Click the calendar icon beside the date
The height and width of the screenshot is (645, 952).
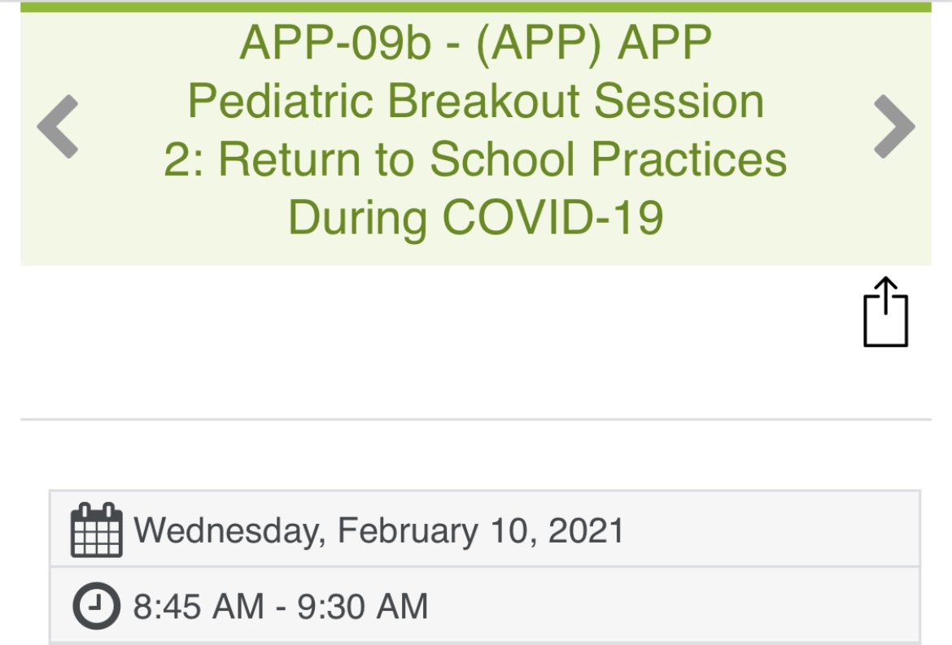(x=97, y=530)
